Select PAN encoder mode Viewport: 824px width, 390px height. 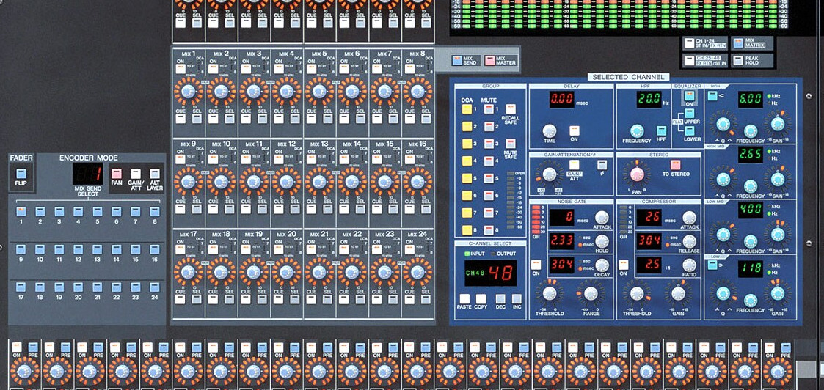click(x=117, y=174)
